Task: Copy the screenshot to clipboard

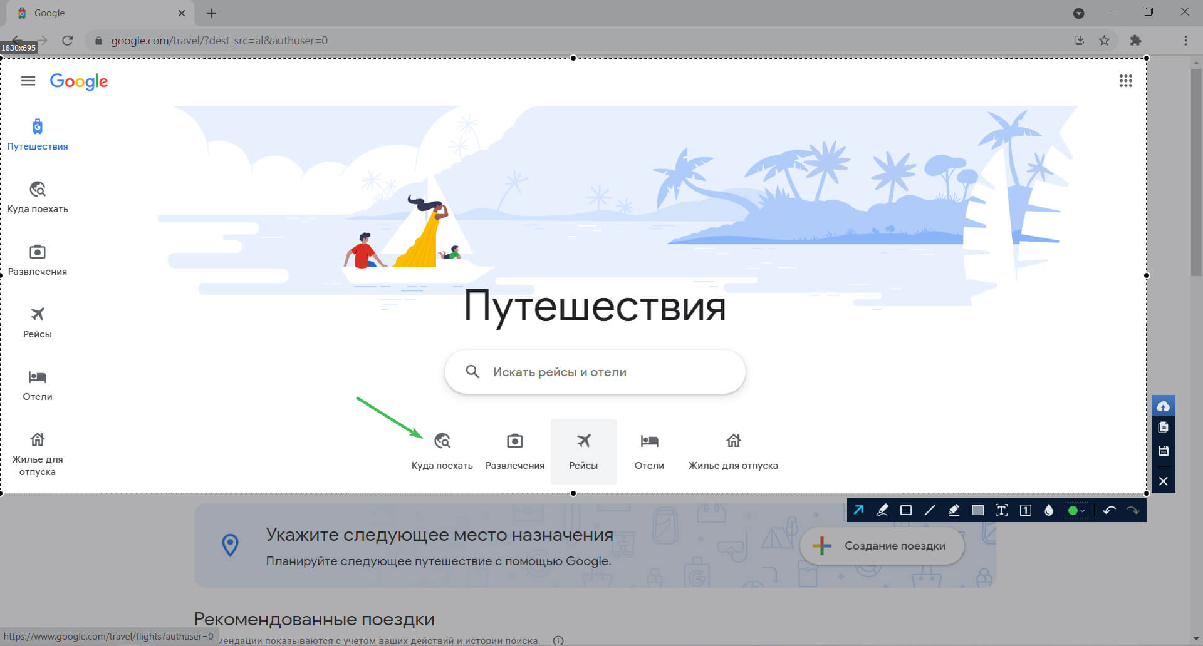Action: (1164, 428)
